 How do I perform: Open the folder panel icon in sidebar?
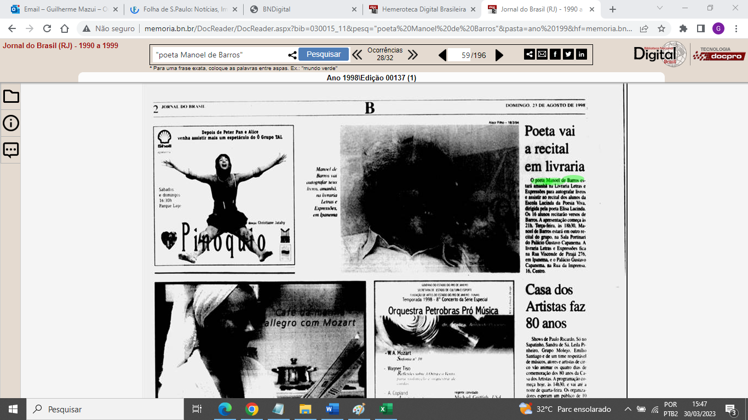click(11, 96)
